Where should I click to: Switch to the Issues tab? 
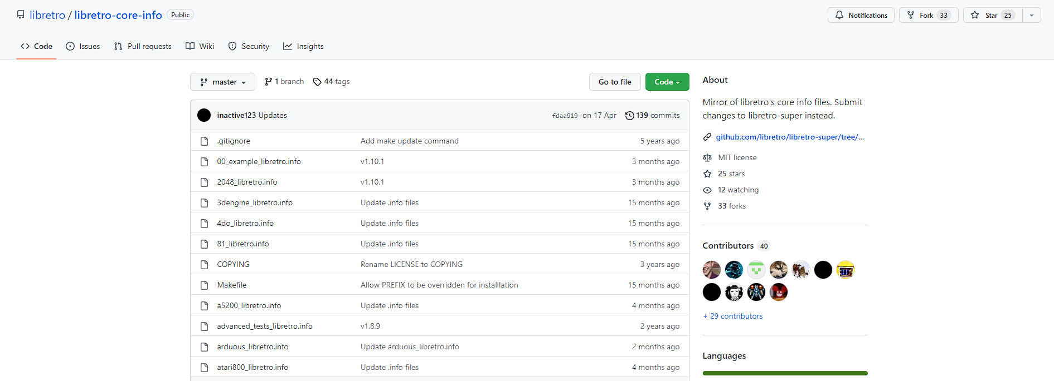click(83, 46)
